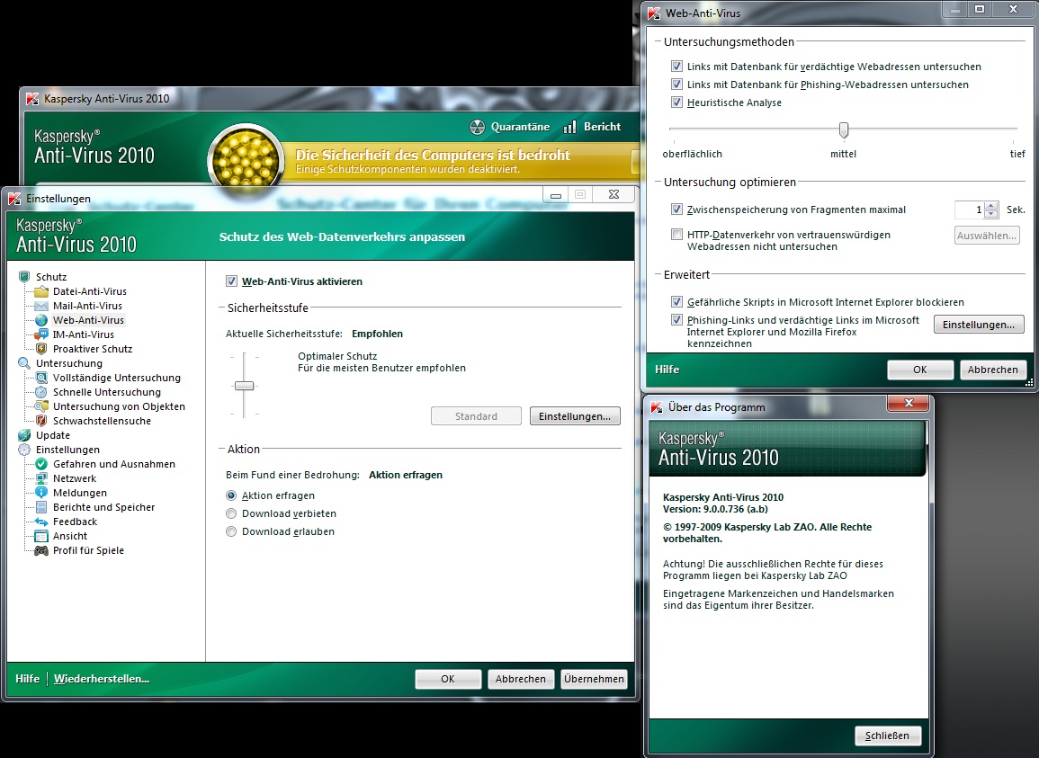Image resolution: width=1039 pixels, height=758 pixels.
Task: Click the Sicherheitsstufe vertical slider handle
Action: pos(245,386)
